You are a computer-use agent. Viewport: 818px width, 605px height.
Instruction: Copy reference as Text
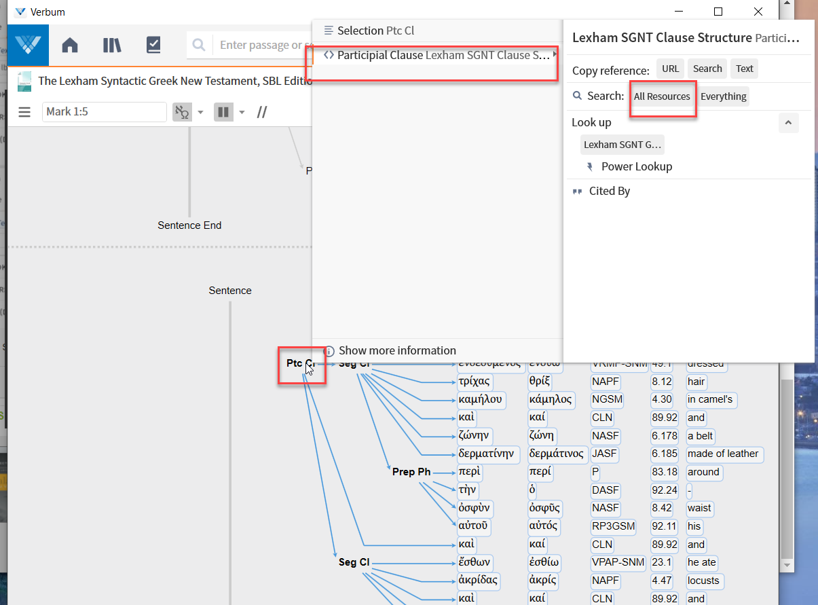(x=745, y=69)
